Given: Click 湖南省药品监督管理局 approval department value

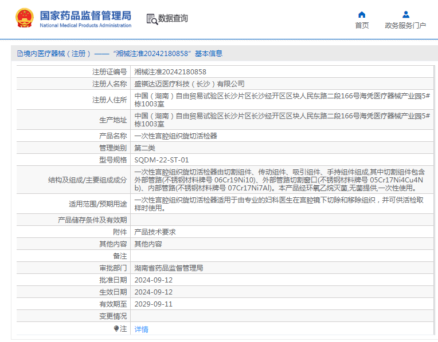Looking at the screenshot, I should [x=169, y=268].
